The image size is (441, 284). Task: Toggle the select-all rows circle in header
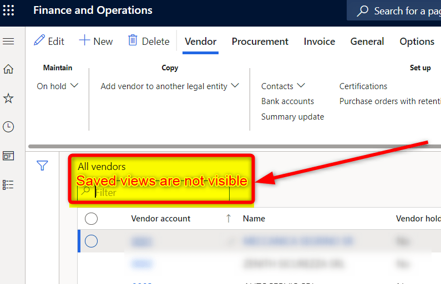click(92, 219)
